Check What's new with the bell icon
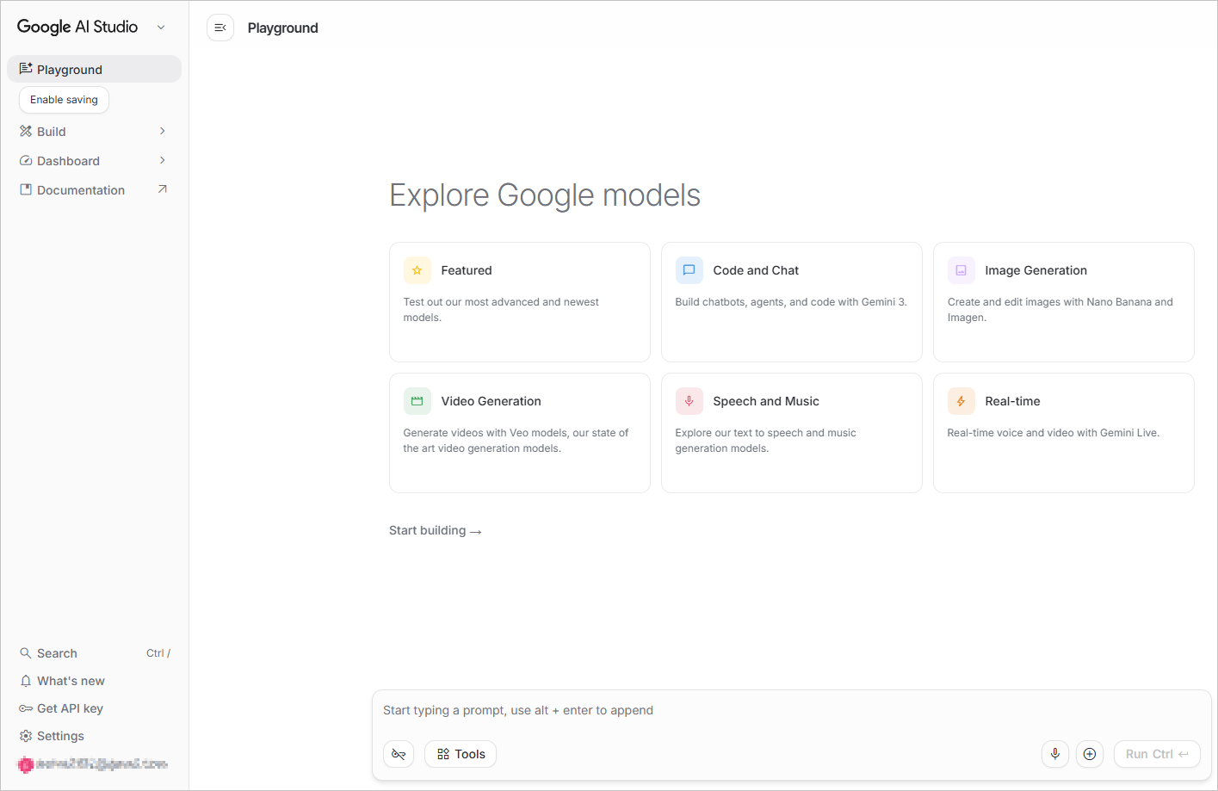Viewport: 1218px width, 791px height. tap(26, 680)
